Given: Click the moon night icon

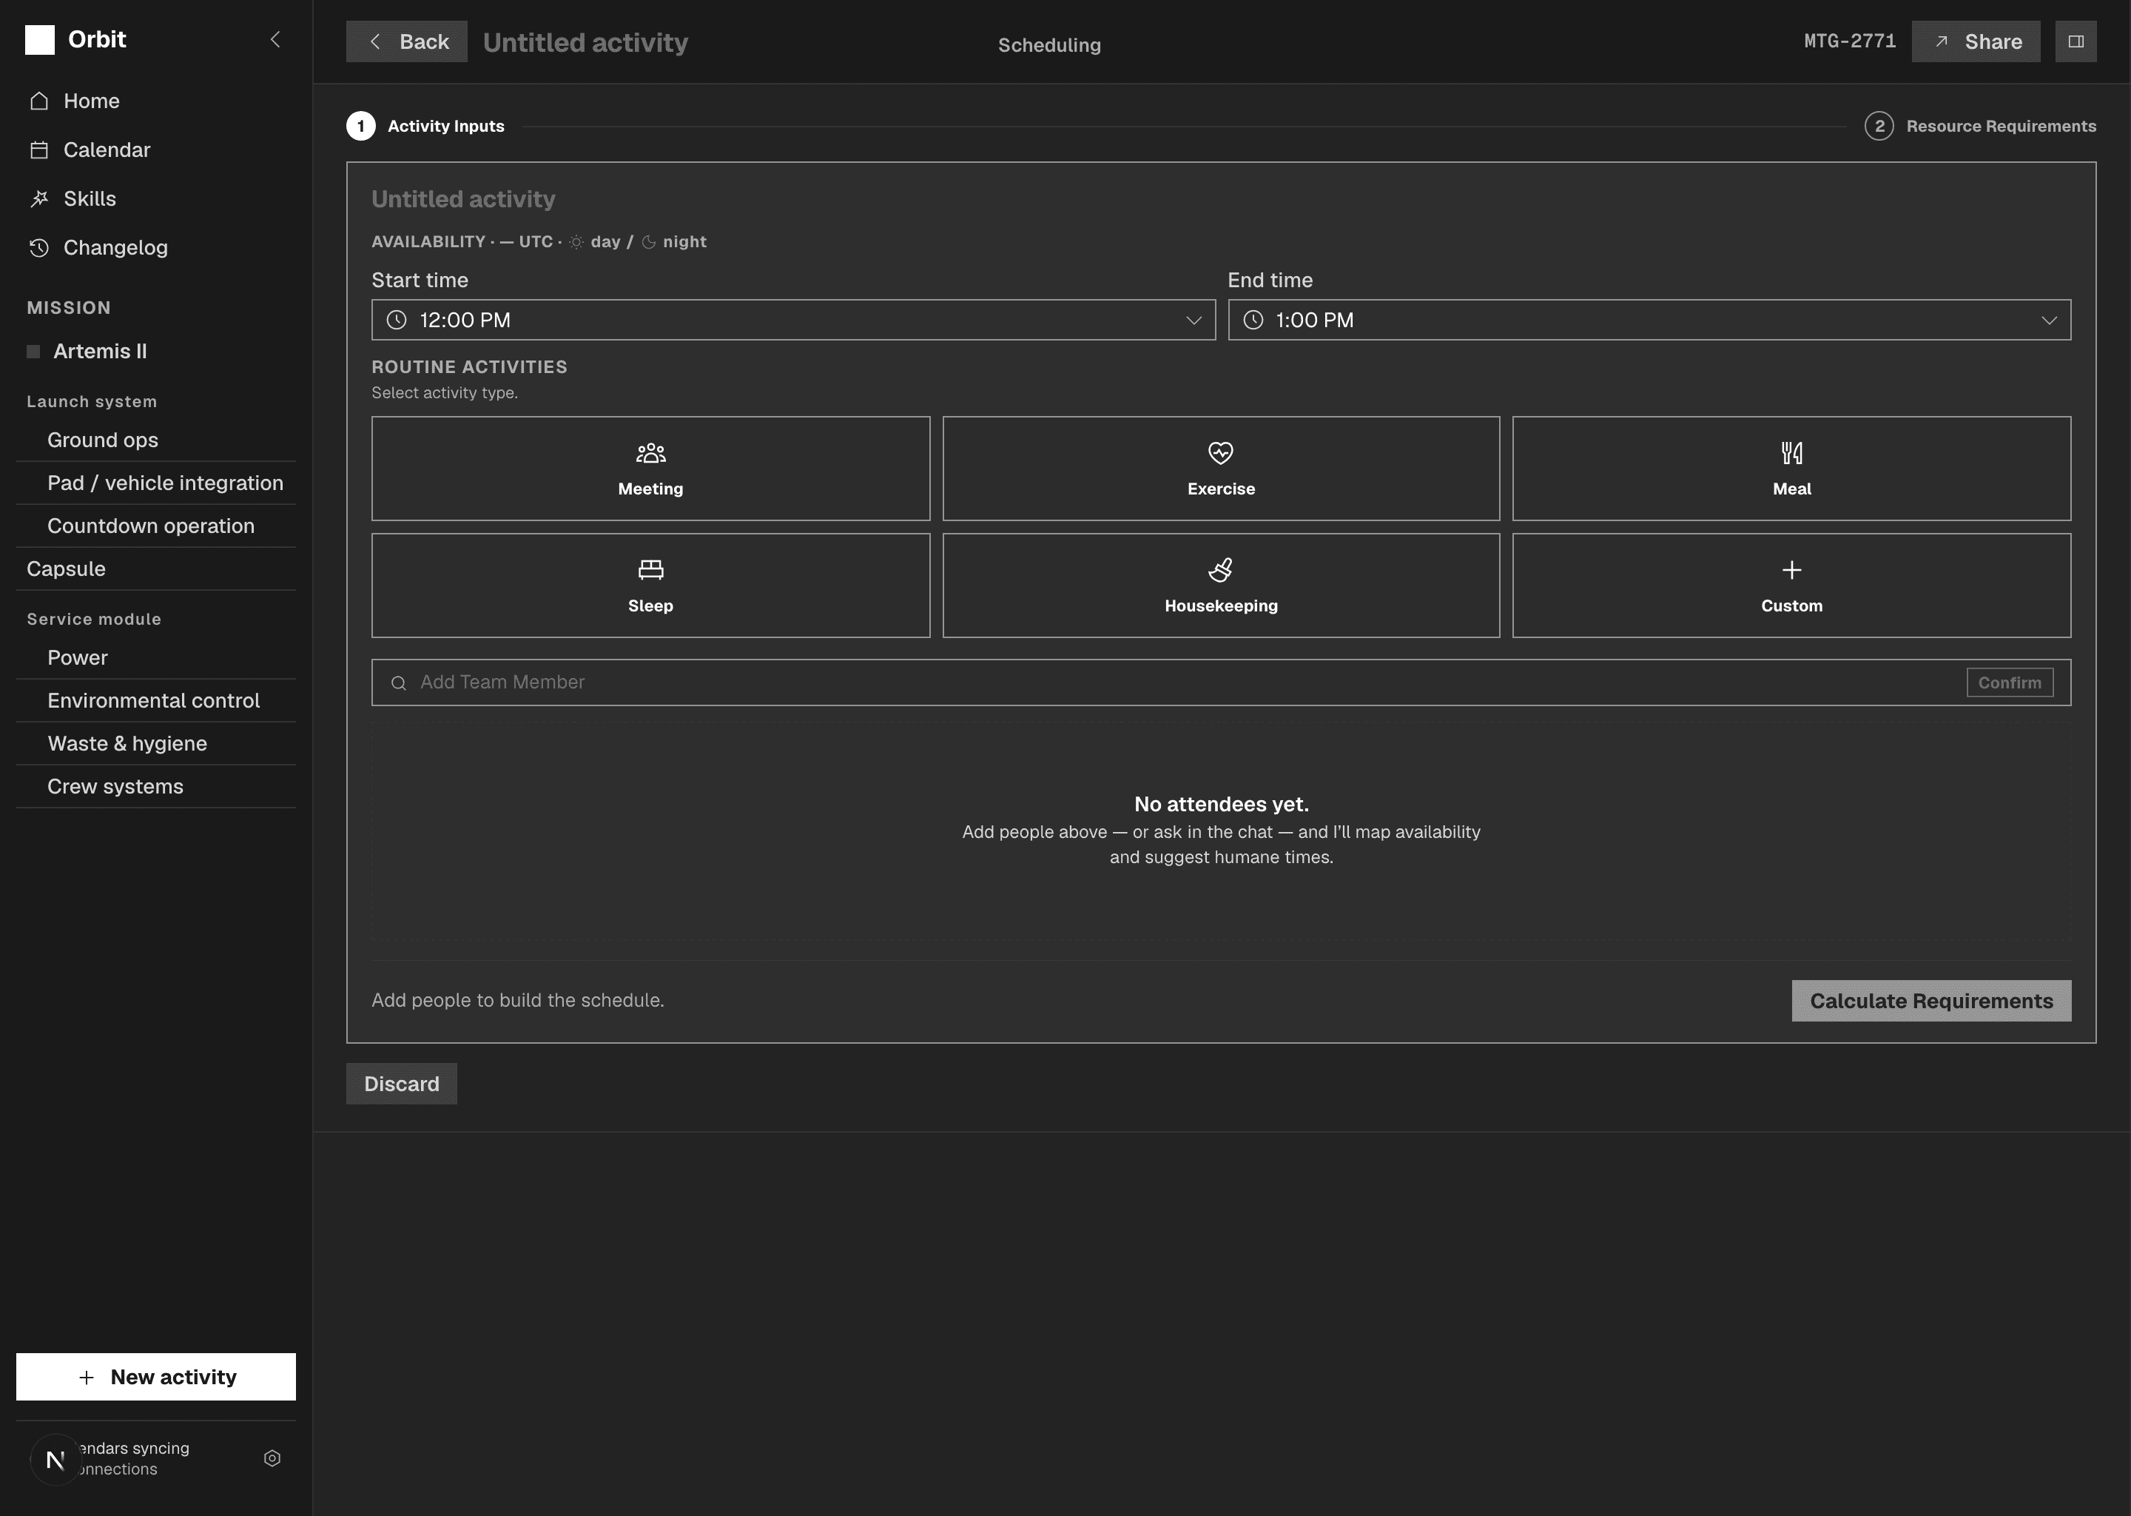Looking at the screenshot, I should pyautogui.click(x=650, y=242).
